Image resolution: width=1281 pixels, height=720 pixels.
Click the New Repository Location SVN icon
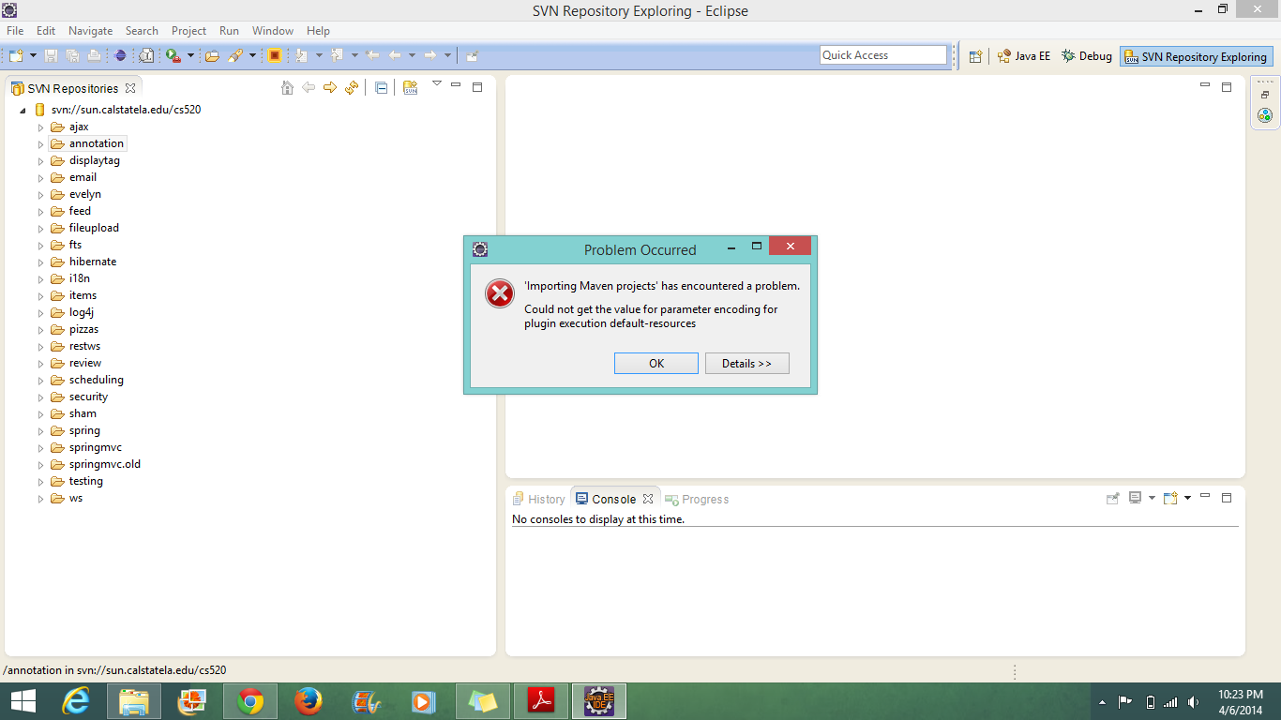tap(410, 88)
